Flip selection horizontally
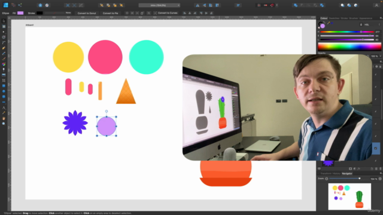Viewport: 383px width, 215px height. pyautogui.click(x=197, y=5)
